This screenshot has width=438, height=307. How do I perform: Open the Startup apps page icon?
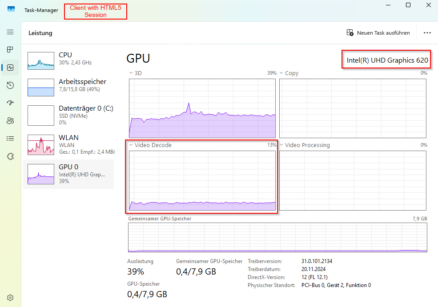point(10,103)
